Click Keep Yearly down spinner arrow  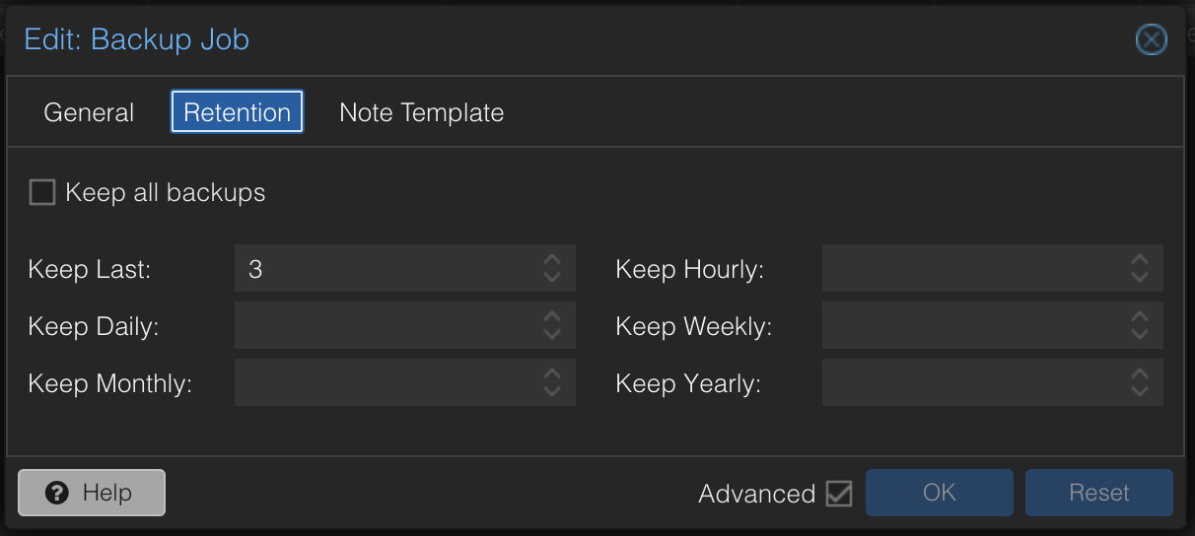tap(1140, 391)
